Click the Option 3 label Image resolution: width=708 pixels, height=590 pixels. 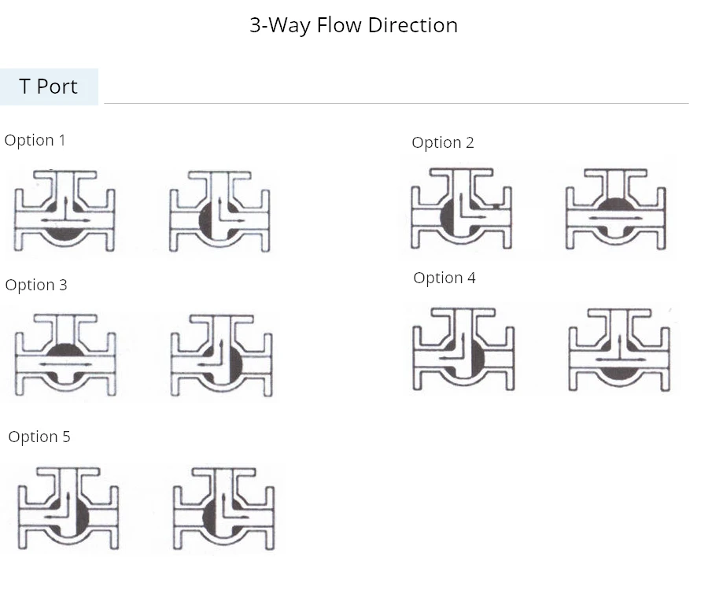(x=36, y=286)
